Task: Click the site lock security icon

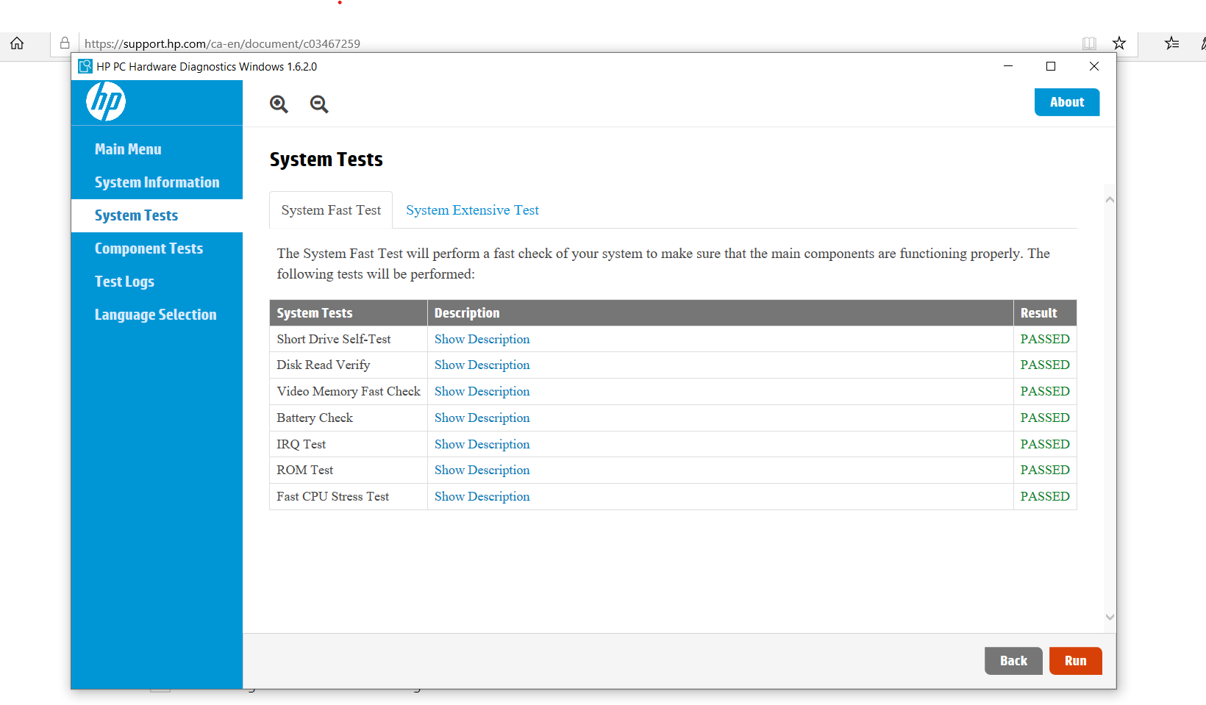Action: point(65,43)
